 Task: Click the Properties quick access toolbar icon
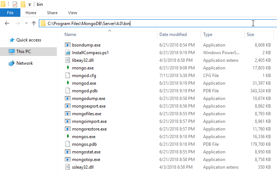[15, 4]
